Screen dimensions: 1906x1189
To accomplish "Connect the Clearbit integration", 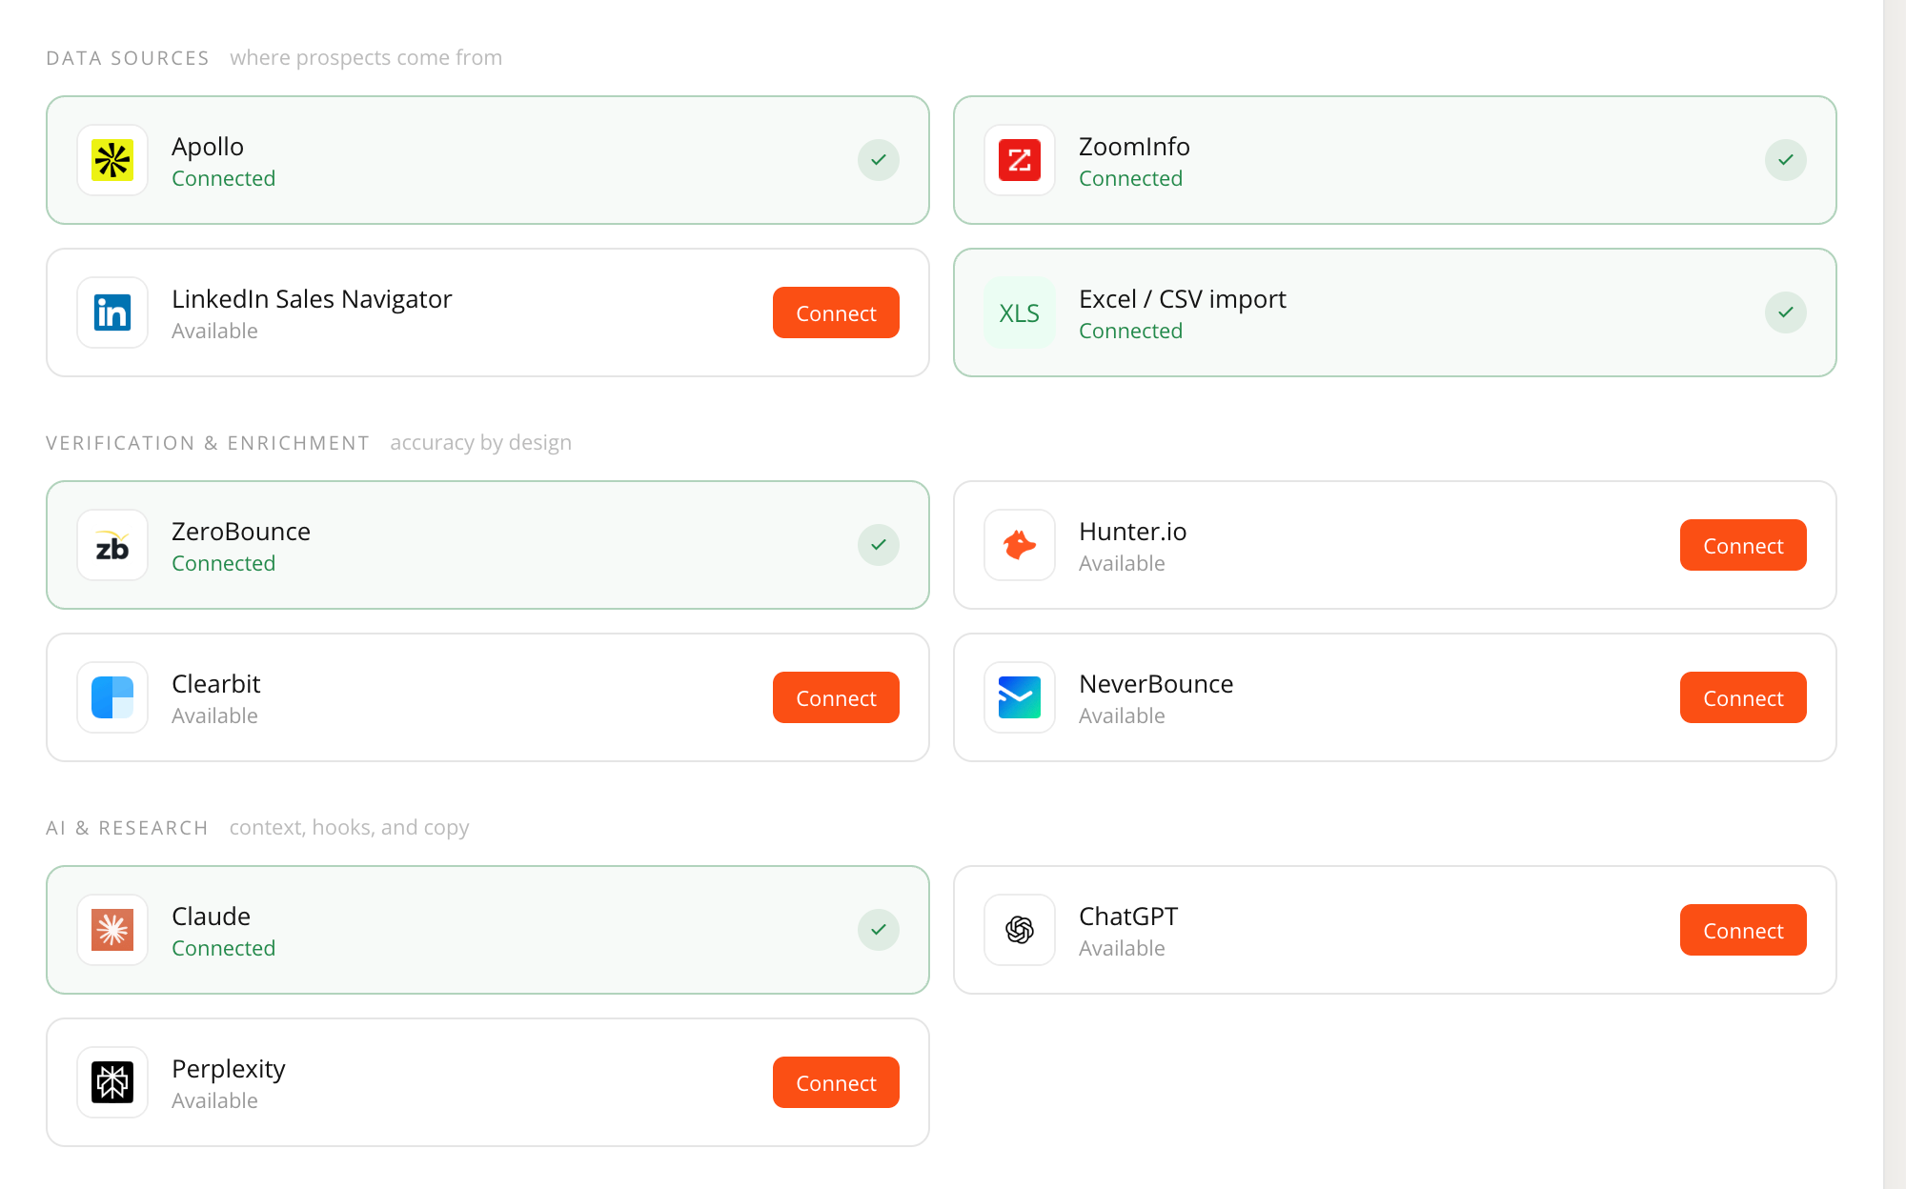I will pos(836,697).
